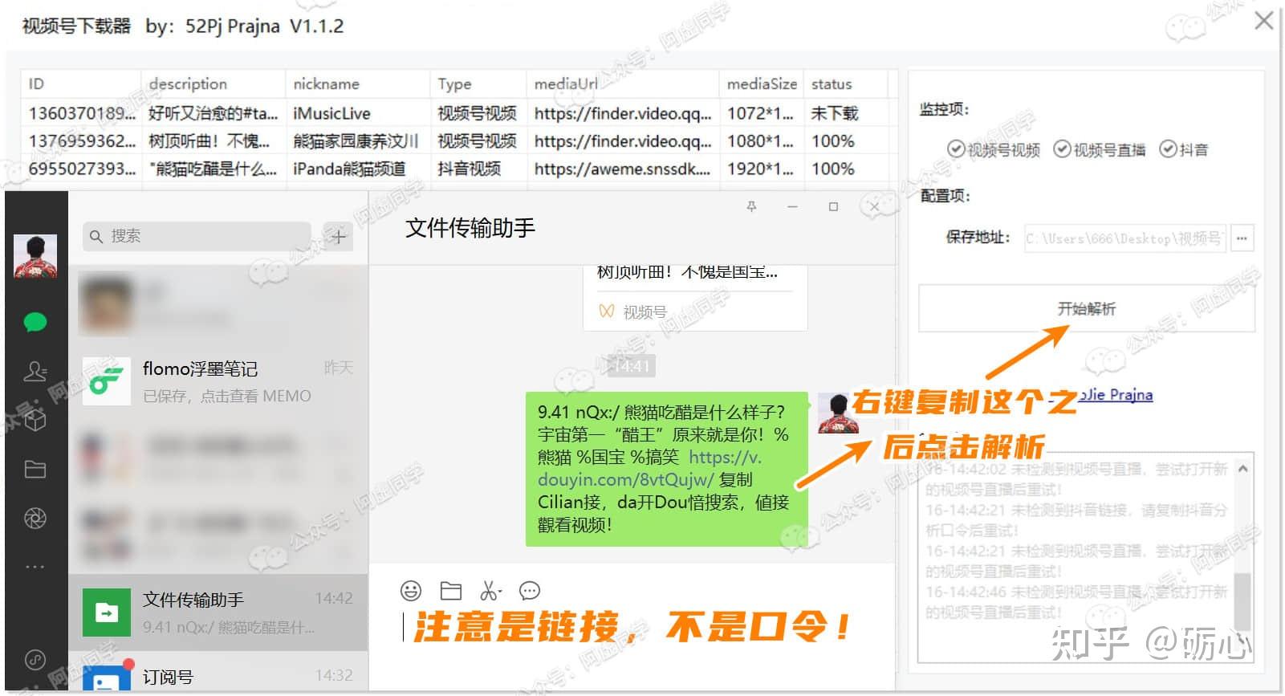
Task: Sort by mediaUrl column header
Action: tap(623, 83)
